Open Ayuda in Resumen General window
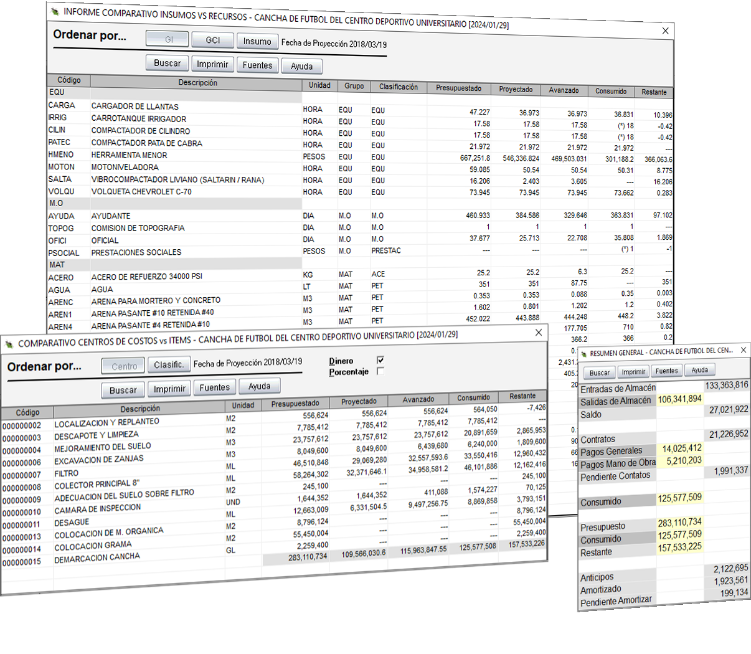The image size is (751, 654). [x=700, y=370]
